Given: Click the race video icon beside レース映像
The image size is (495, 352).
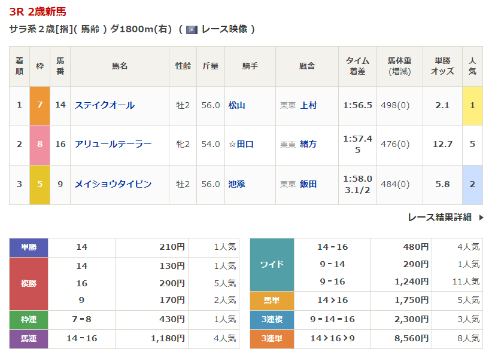Looking at the screenshot, I should click(x=192, y=29).
